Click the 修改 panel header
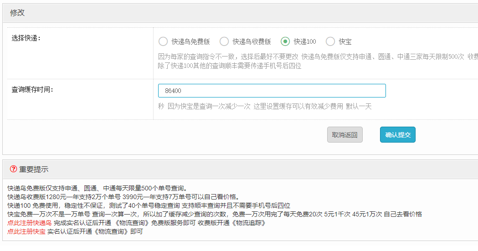Image resolution: width=478 pixels, height=251 pixels. [x=17, y=13]
